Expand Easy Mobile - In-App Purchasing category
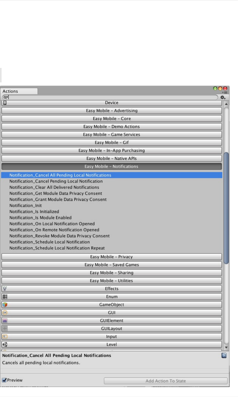 point(112,151)
